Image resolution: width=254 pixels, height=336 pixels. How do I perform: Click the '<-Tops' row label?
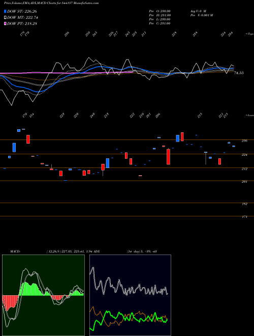tap(249, 34)
